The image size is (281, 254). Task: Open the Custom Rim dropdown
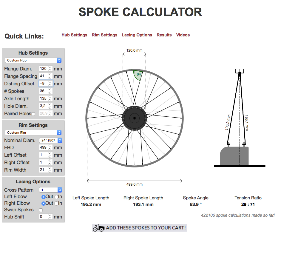tap(33, 133)
